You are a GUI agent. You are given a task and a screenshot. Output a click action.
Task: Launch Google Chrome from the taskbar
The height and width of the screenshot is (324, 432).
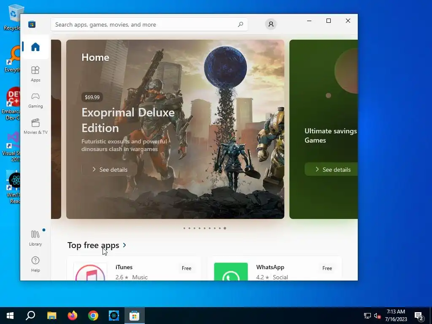[93, 316]
